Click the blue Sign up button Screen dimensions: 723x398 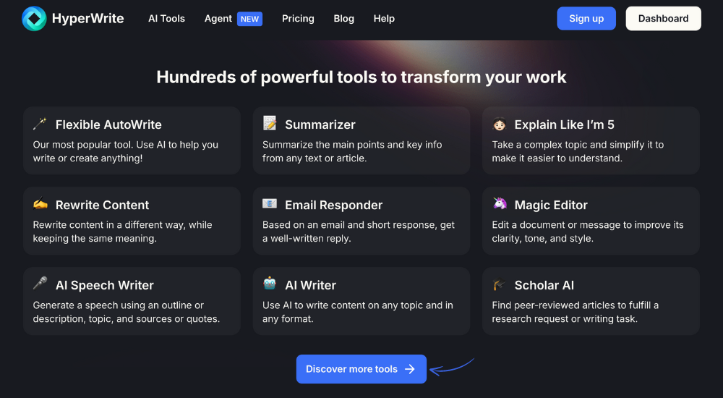[586, 19]
